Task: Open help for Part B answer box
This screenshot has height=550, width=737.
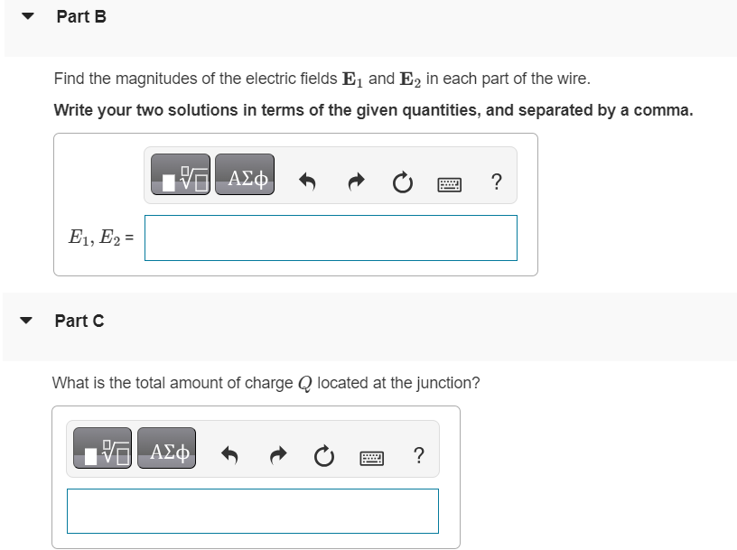Action: click(497, 182)
